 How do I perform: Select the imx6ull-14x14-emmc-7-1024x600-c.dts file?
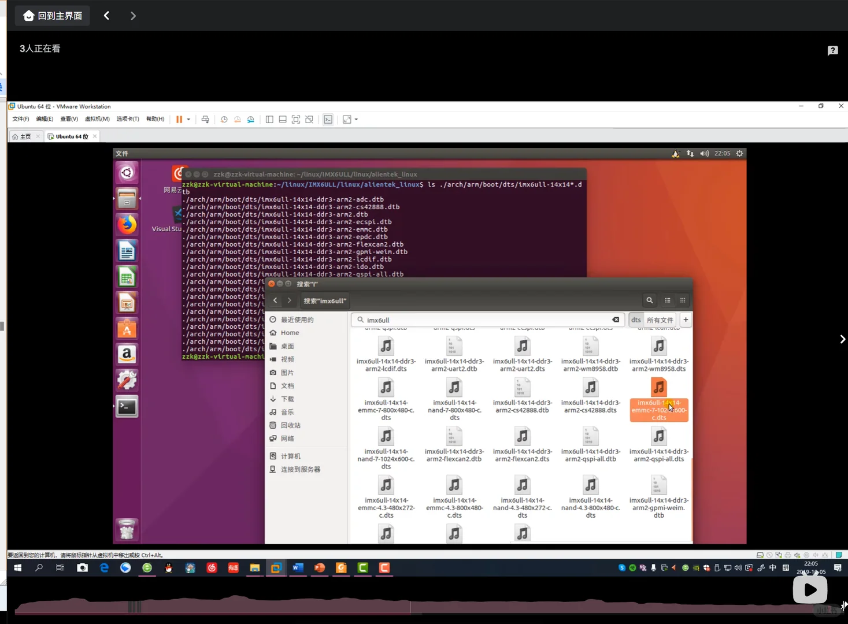tap(658, 399)
